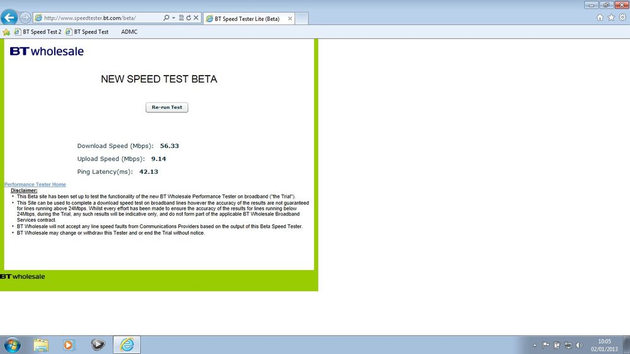Open the Tools gear icon
The image size is (630, 354).
tap(622, 17)
